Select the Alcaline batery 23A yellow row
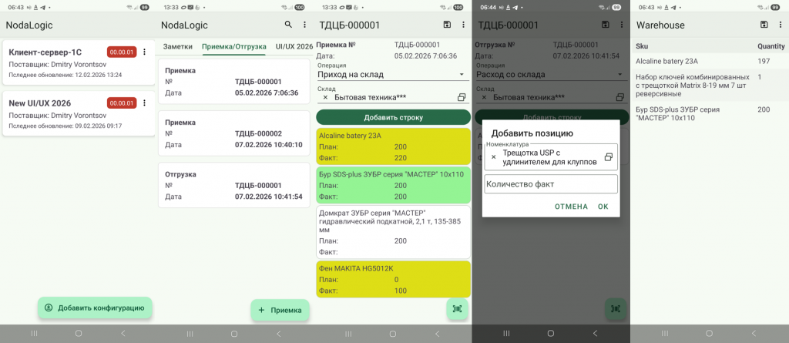789x343 pixels. point(393,146)
